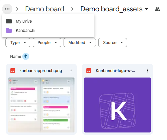Click chevron before Demo board breadcrumb
The height and width of the screenshot is (140, 167).
[17, 9]
